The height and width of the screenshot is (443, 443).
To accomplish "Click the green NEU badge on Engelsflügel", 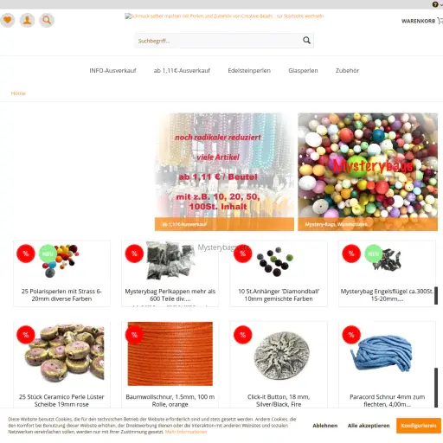I will point(374,254).
